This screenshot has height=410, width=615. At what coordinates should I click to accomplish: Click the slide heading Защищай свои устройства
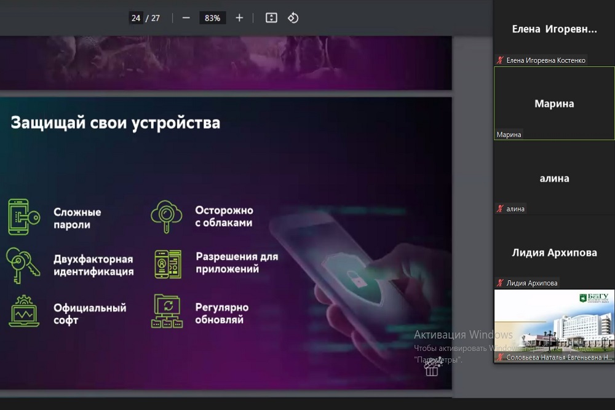[x=115, y=123]
